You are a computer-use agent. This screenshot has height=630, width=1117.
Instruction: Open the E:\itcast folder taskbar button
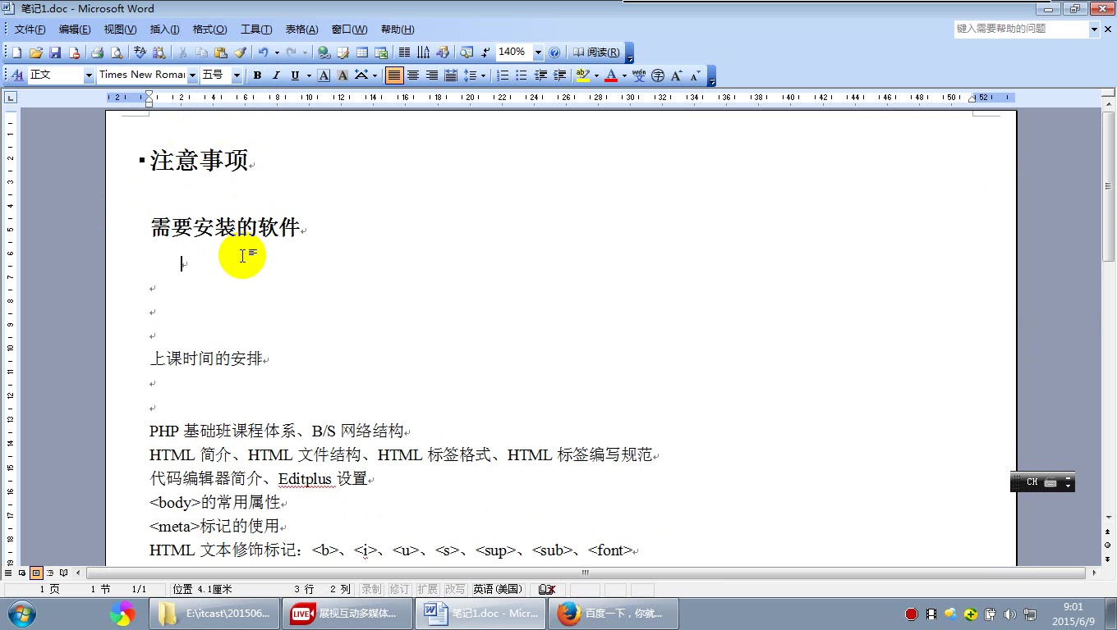pyautogui.click(x=213, y=614)
